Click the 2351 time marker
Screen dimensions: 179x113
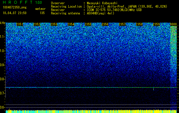(x=20, y=24)
